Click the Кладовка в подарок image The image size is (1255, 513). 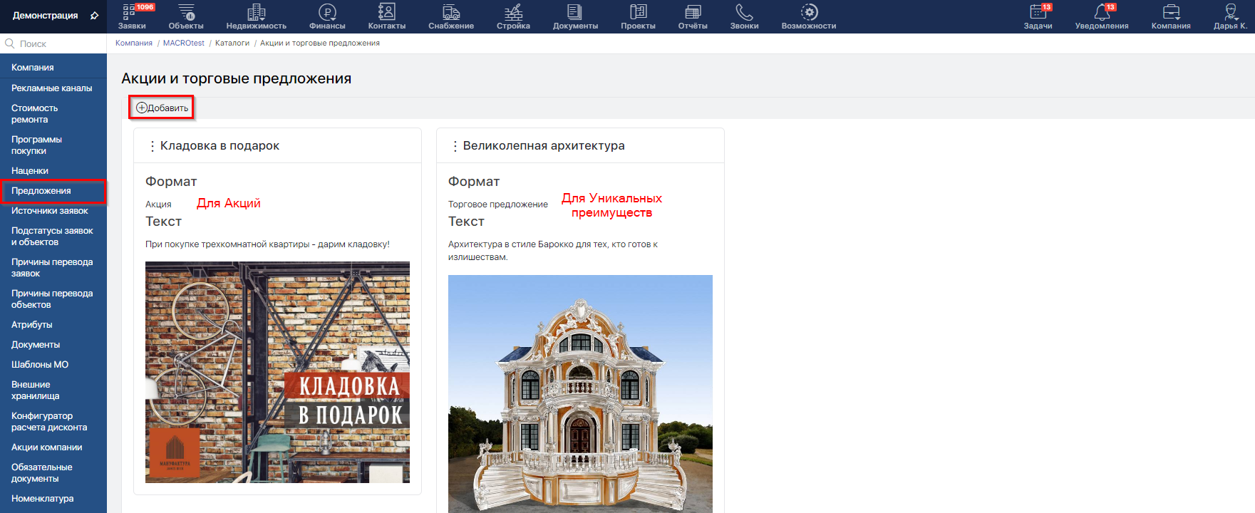277,372
